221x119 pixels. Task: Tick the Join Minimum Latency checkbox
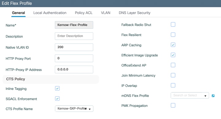coord(173,75)
